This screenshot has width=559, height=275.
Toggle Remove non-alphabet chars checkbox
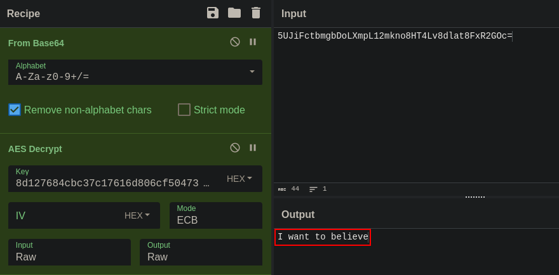tap(15, 110)
